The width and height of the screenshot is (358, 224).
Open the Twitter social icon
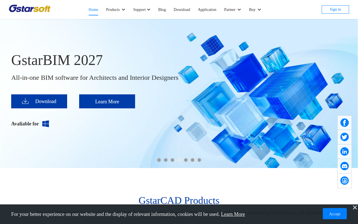345,137
